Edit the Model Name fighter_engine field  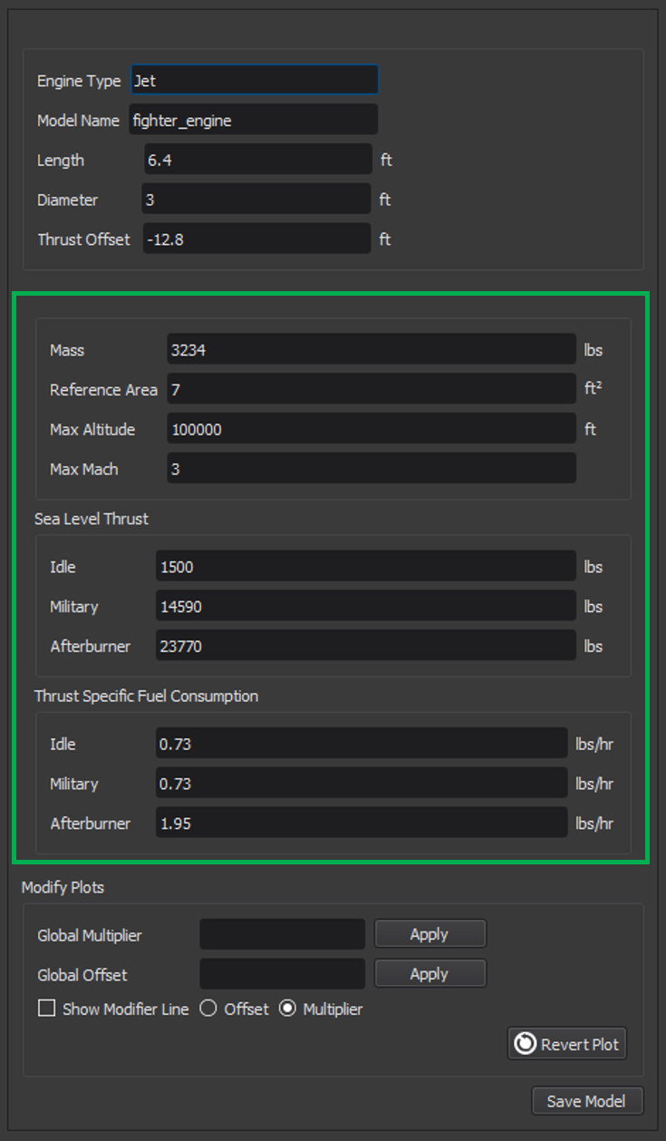click(254, 120)
